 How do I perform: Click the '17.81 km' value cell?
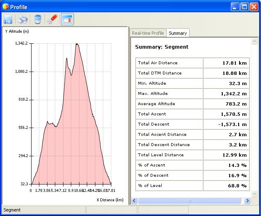[226, 63]
